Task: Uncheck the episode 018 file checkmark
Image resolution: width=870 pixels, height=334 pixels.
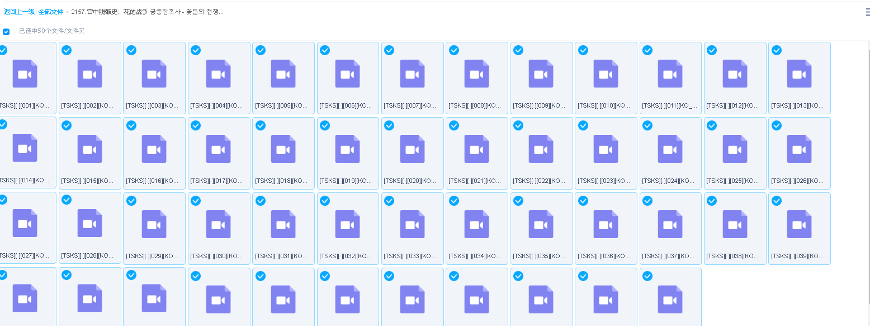Action: [x=261, y=125]
